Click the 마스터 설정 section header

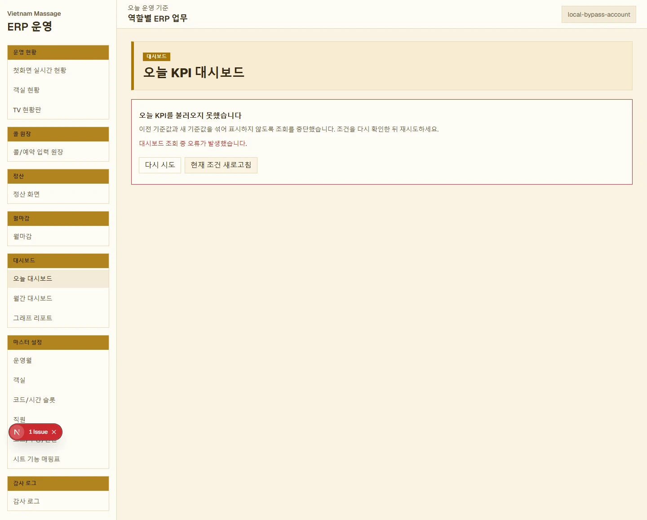58,343
